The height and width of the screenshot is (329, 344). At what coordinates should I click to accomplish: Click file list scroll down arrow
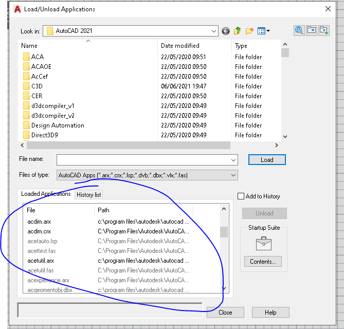(285, 136)
